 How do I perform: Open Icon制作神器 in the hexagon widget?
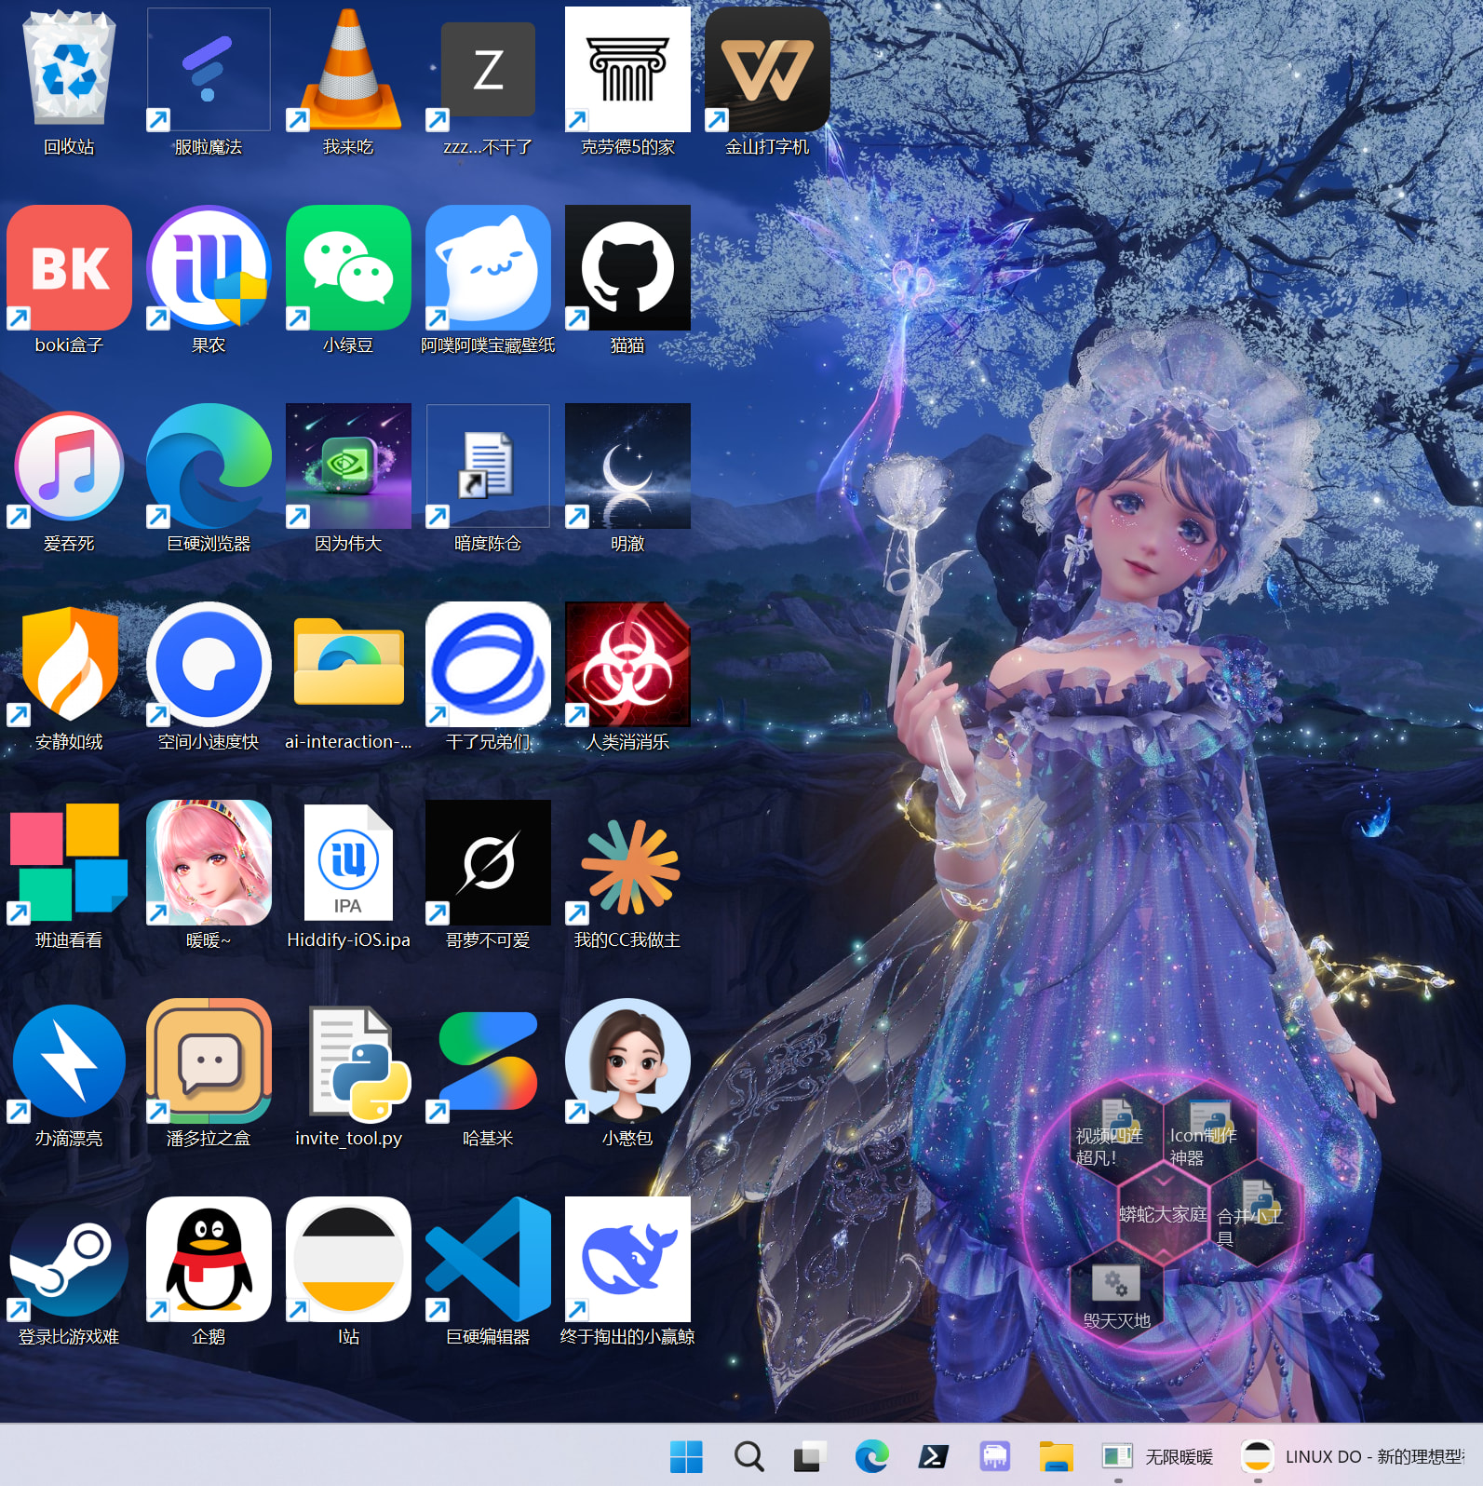coord(1208,1130)
